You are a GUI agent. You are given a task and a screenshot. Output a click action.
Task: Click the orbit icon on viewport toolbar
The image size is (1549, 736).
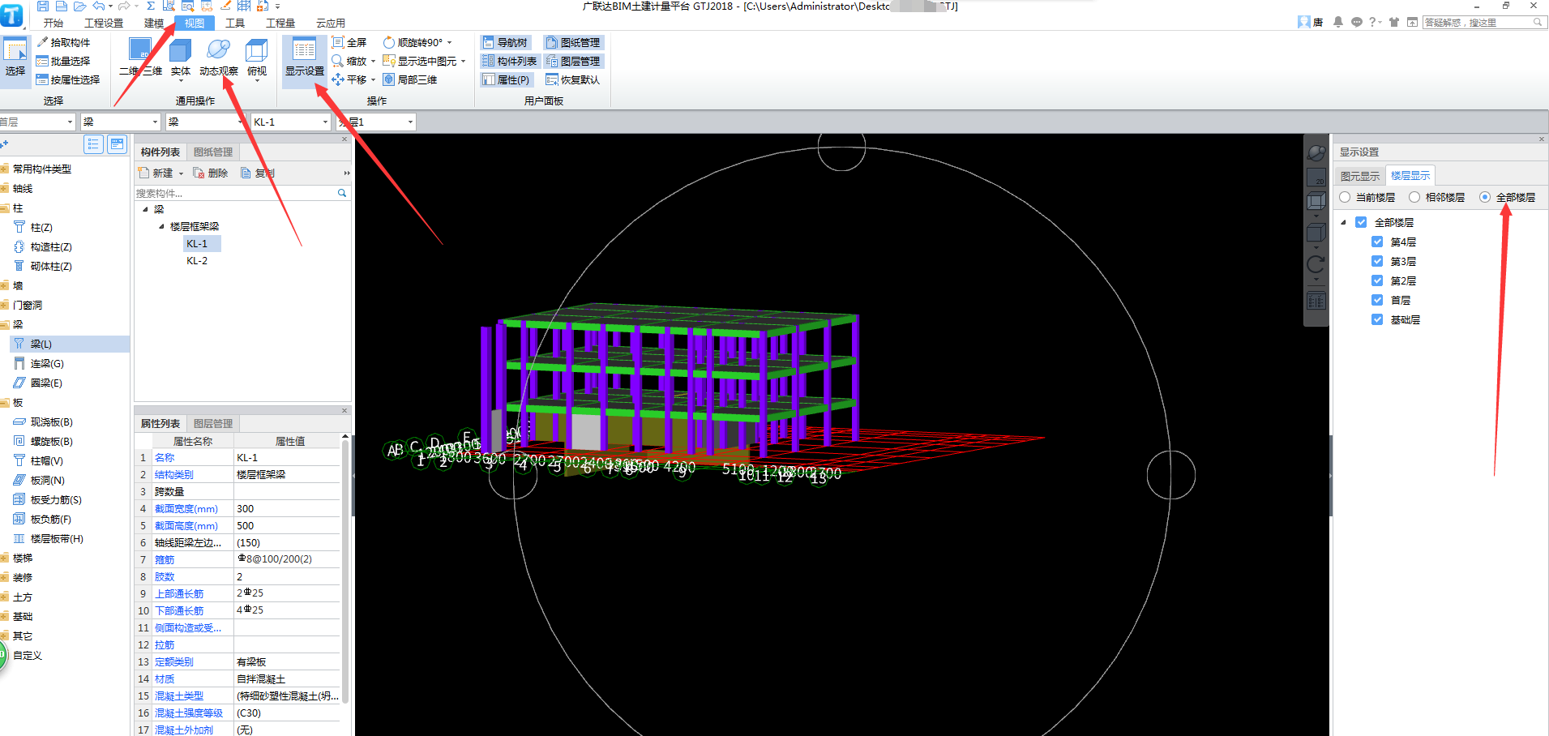click(x=1316, y=152)
